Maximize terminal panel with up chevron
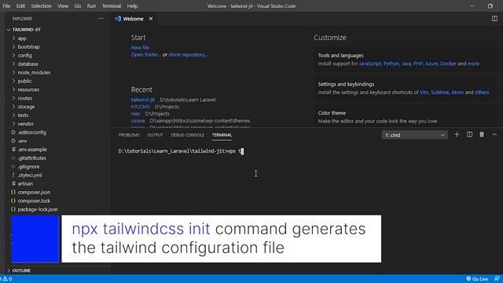Screen dimensions: 503x283 [x=494, y=134]
